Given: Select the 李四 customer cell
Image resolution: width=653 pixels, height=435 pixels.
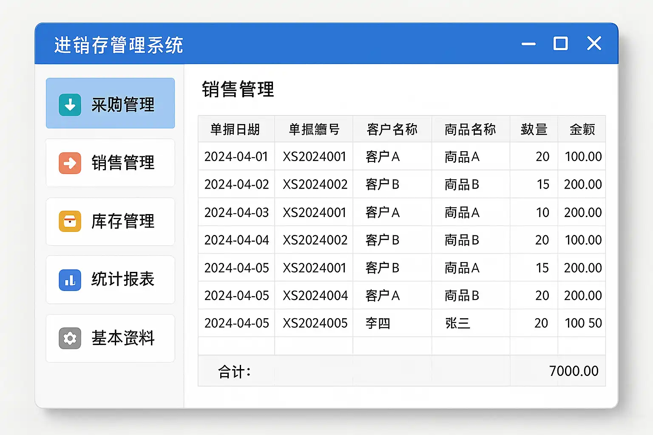Looking at the screenshot, I should point(378,323).
